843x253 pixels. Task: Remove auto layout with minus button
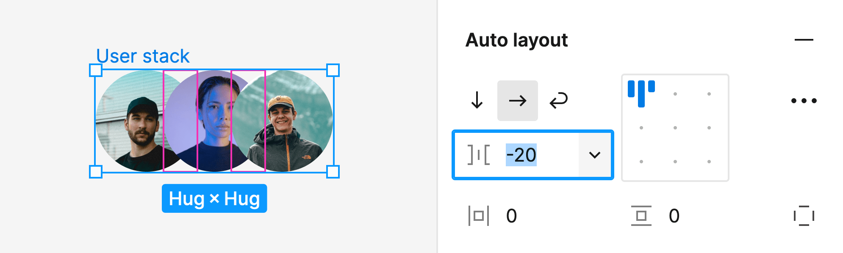pyautogui.click(x=803, y=40)
